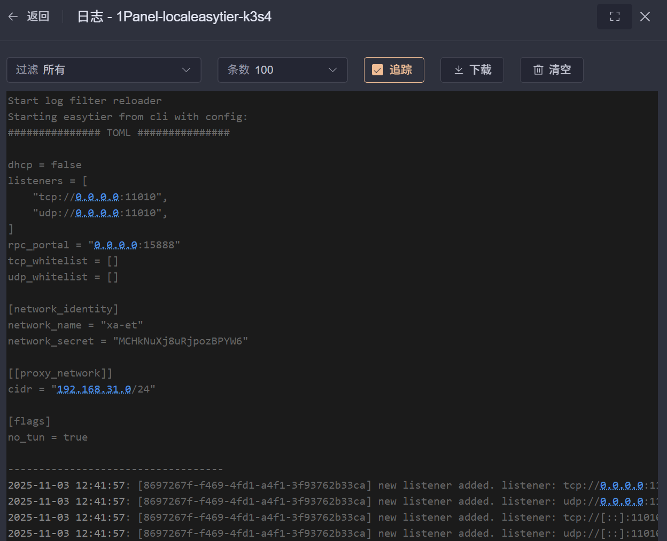The image size is (667, 541).
Task: Click the trash can icon
Action: pyautogui.click(x=538, y=70)
